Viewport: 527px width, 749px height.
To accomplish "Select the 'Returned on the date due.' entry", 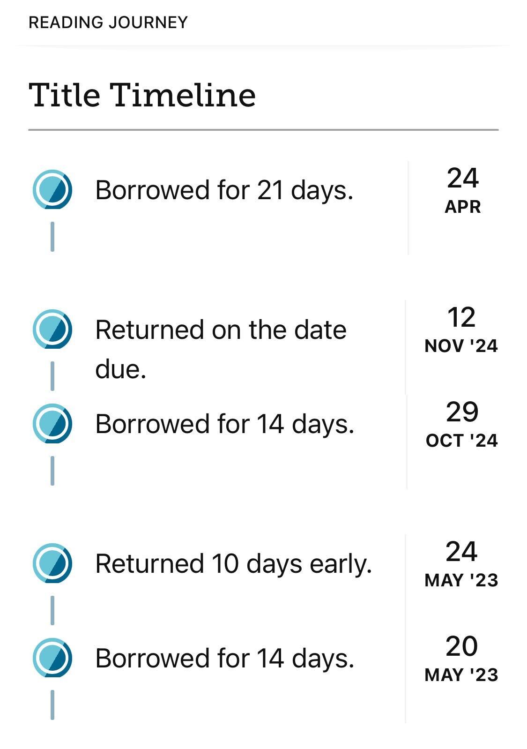I will pos(221,349).
